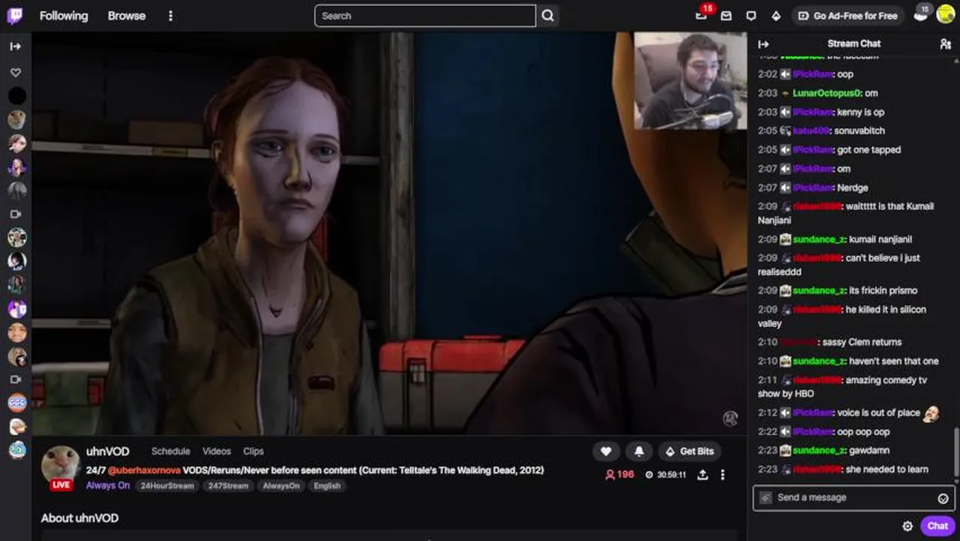The width and height of the screenshot is (960, 541).
Task: Open the whispers chat bubble icon
Action: click(751, 16)
